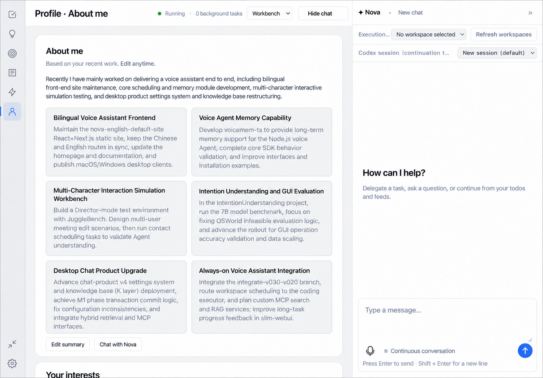The width and height of the screenshot is (543, 378).
Task: Open the lightning bolt icon in sidebar
Action: pyautogui.click(x=12, y=92)
